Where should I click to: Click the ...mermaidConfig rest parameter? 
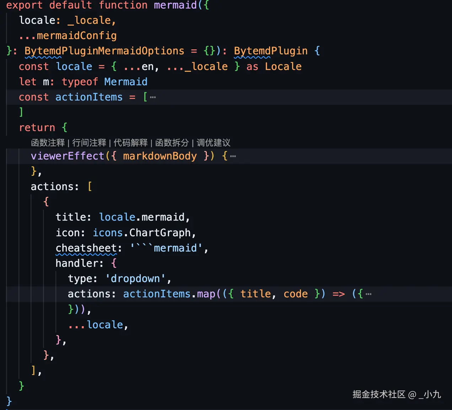pos(68,36)
